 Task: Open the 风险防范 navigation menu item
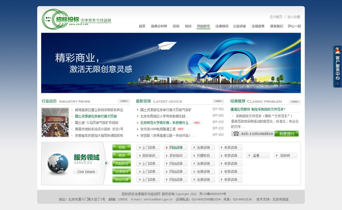(203, 26)
